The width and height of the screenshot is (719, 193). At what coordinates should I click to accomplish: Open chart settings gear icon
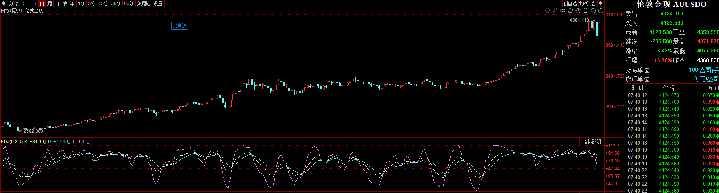point(548,11)
